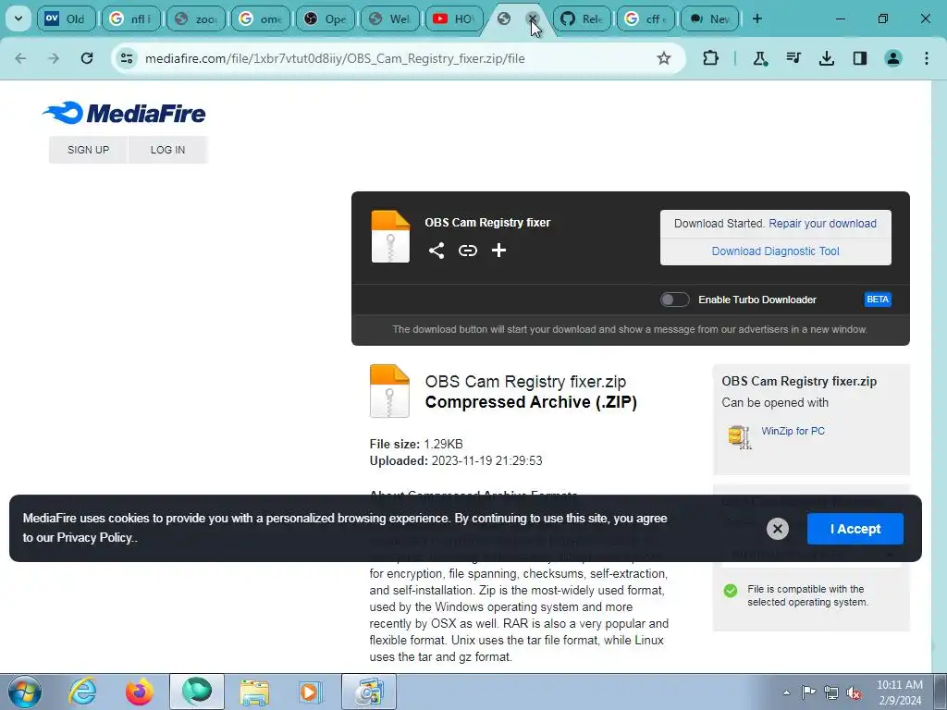Switch to the ome Google tab
The image size is (947, 710).
click(260, 18)
